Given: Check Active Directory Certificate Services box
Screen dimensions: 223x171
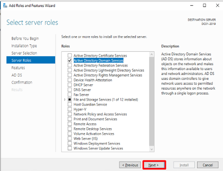Looking at the screenshot, I should [x=70, y=56].
